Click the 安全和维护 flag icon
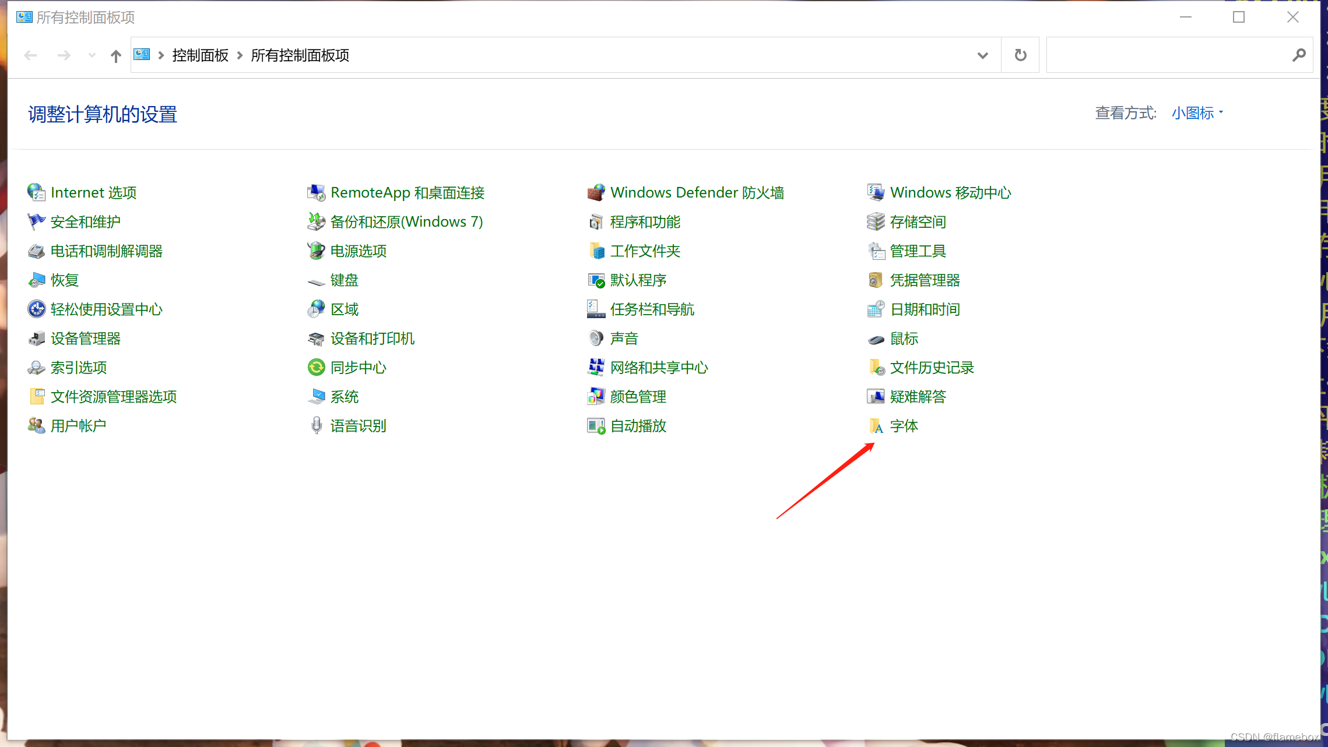The width and height of the screenshot is (1328, 747). 36,221
